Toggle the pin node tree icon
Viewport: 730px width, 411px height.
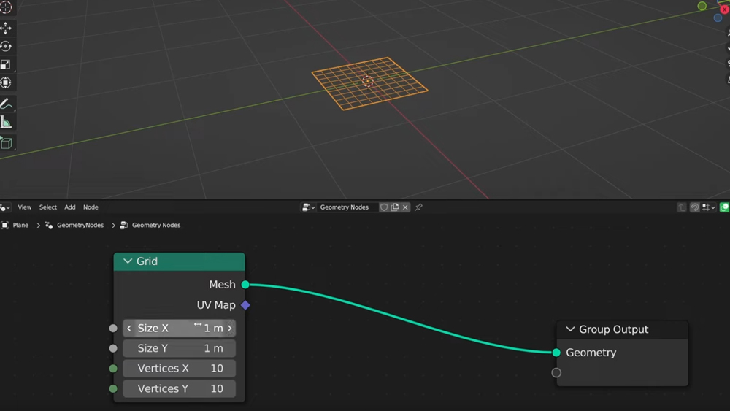point(419,207)
